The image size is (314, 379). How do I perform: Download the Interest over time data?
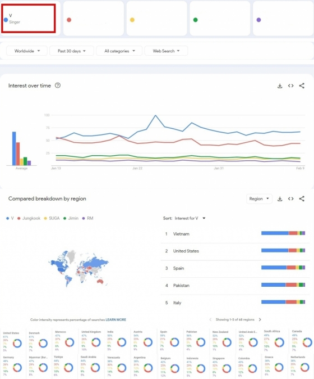(280, 86)
